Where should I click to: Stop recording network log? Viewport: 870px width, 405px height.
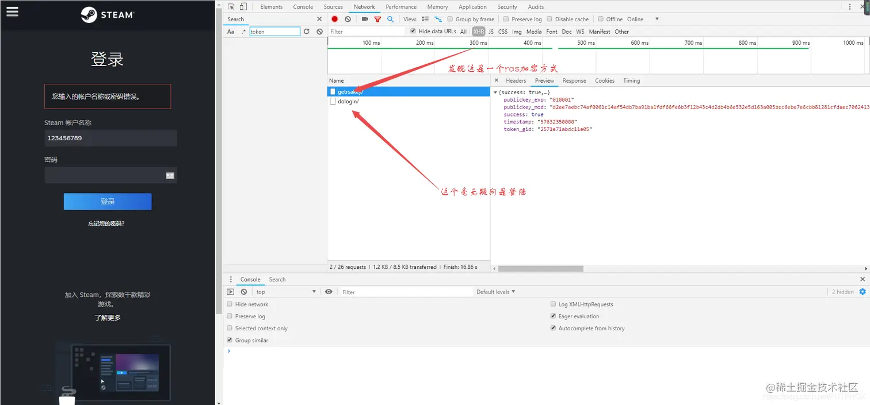335,19
